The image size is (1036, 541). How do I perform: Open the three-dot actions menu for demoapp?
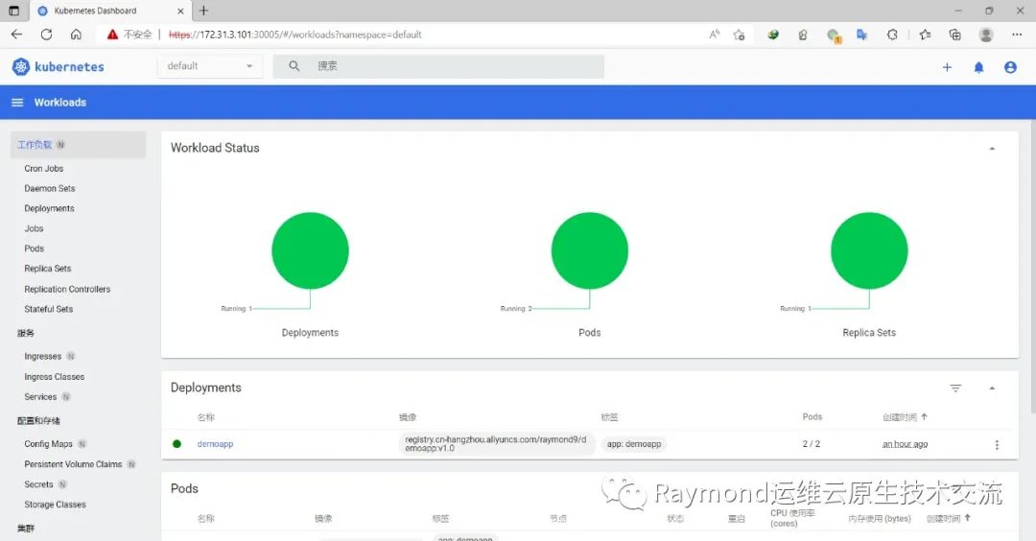tap(997, 444)
